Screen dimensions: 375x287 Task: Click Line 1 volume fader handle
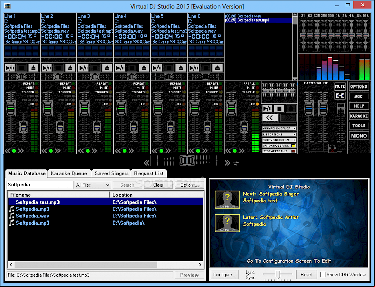click(x=11, y=108)
